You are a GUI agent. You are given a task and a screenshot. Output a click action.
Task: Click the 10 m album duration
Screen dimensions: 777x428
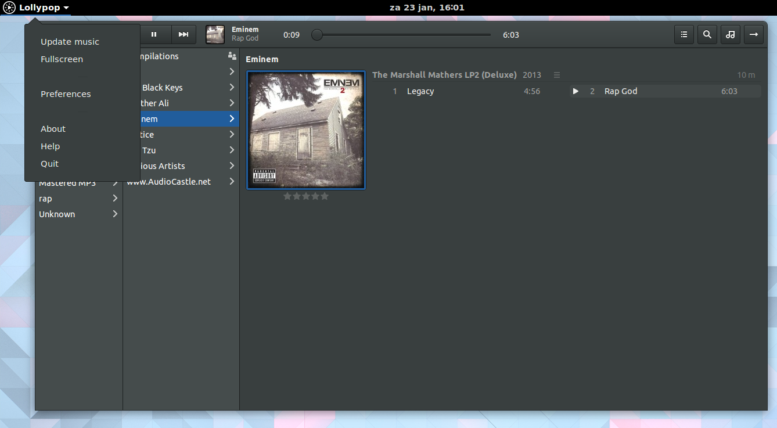pos(746,75)
